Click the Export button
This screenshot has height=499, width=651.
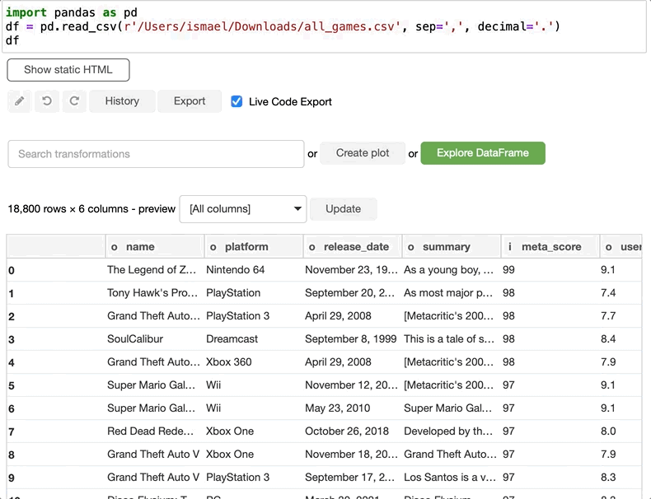click(190, 101)
